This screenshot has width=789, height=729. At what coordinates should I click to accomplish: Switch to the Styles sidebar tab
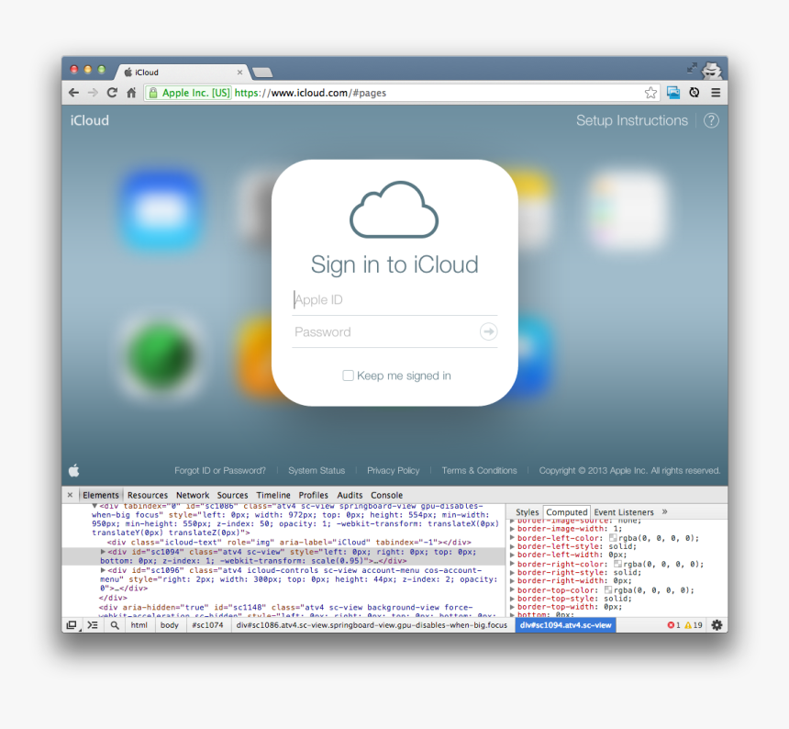pyautogui.click(x=527, y=512)
